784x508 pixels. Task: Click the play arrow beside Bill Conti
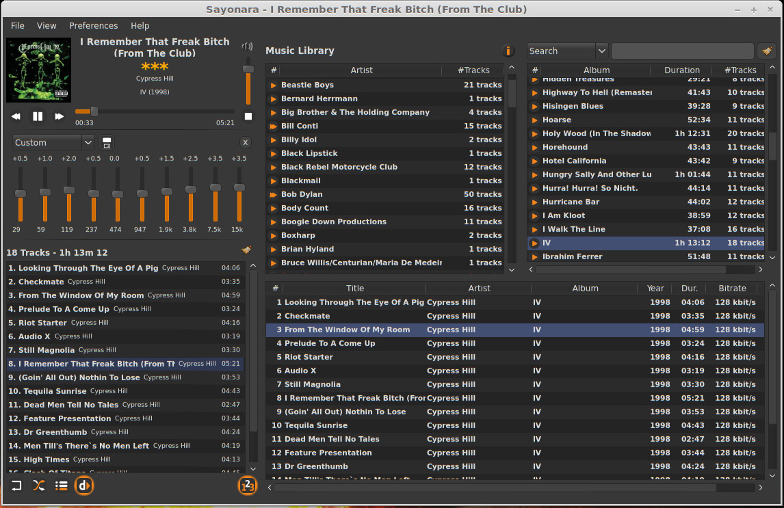click(274, 126)
